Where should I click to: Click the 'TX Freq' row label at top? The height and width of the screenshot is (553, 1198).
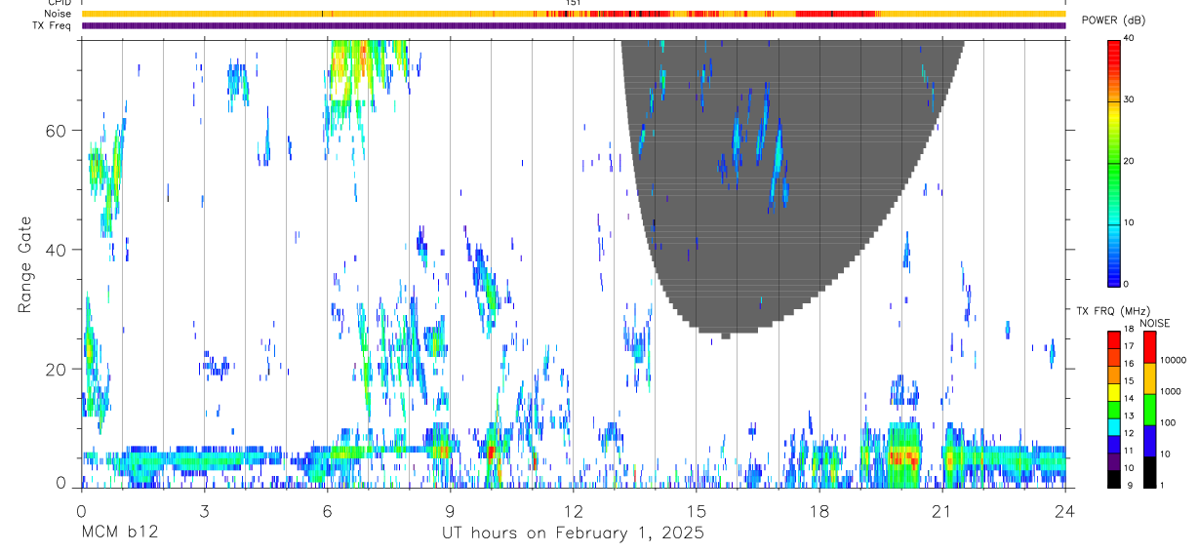[x=53, y=25]
